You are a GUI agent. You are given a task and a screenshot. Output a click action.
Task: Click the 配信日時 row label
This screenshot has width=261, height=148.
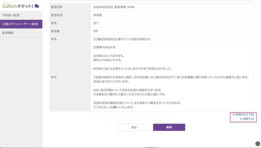57,7
